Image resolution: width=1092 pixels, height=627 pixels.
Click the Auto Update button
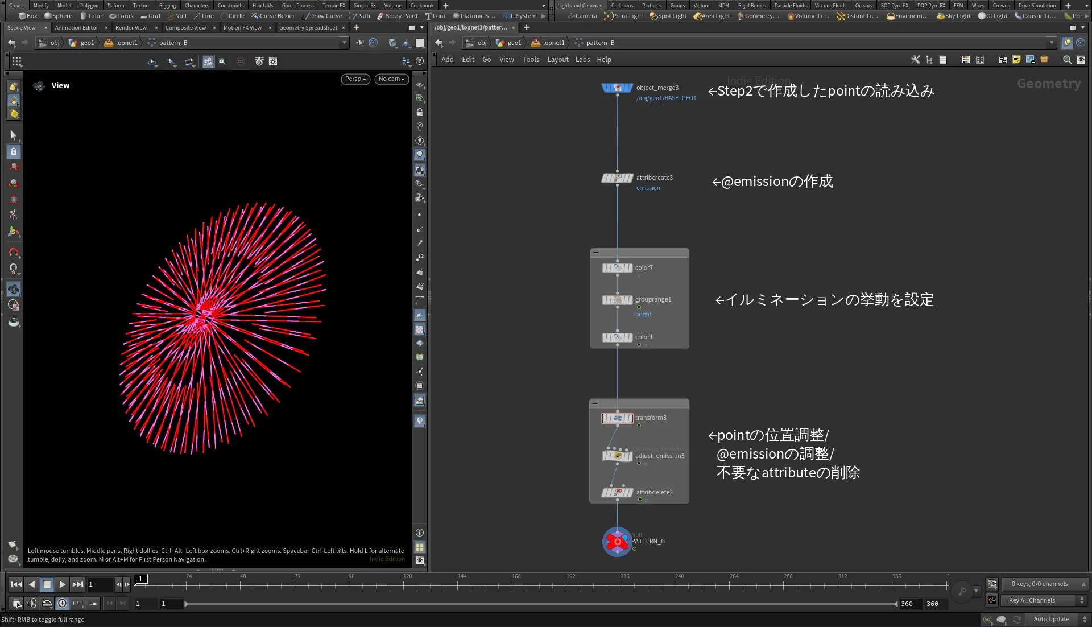[1050, 619]
